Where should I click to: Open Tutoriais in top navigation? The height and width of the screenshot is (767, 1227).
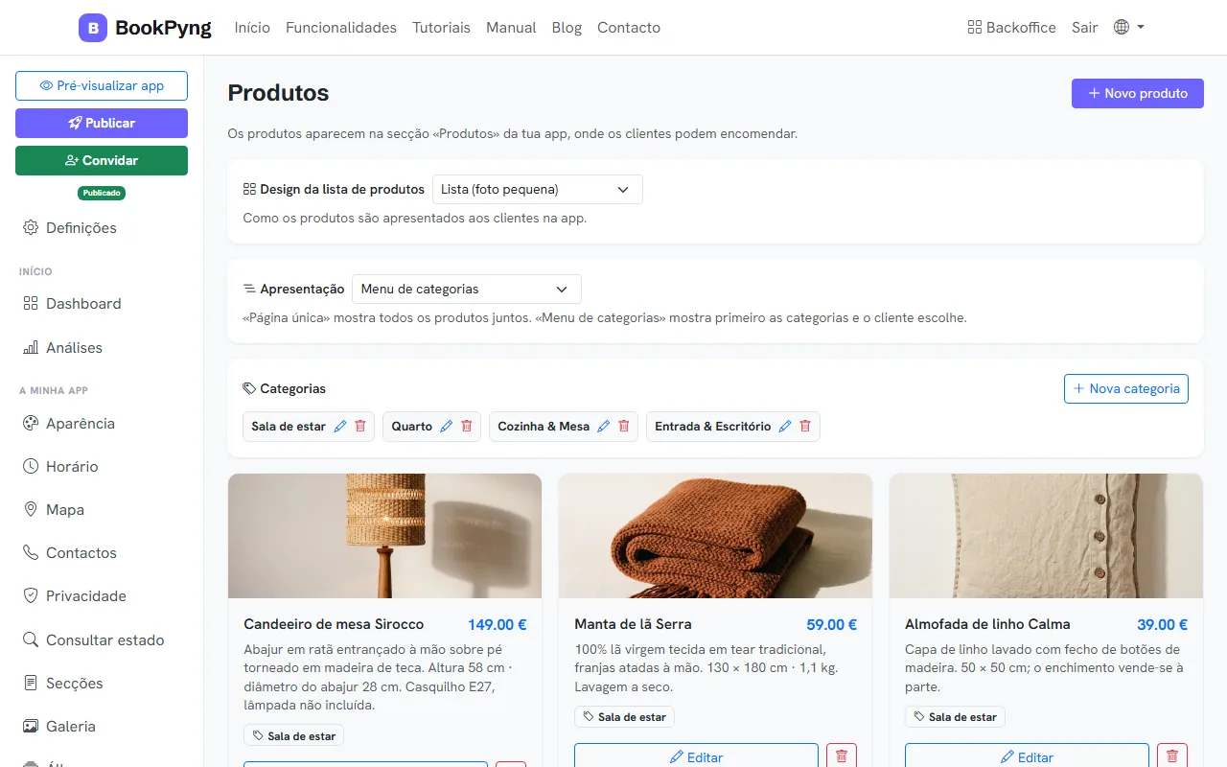pos(441,28)
